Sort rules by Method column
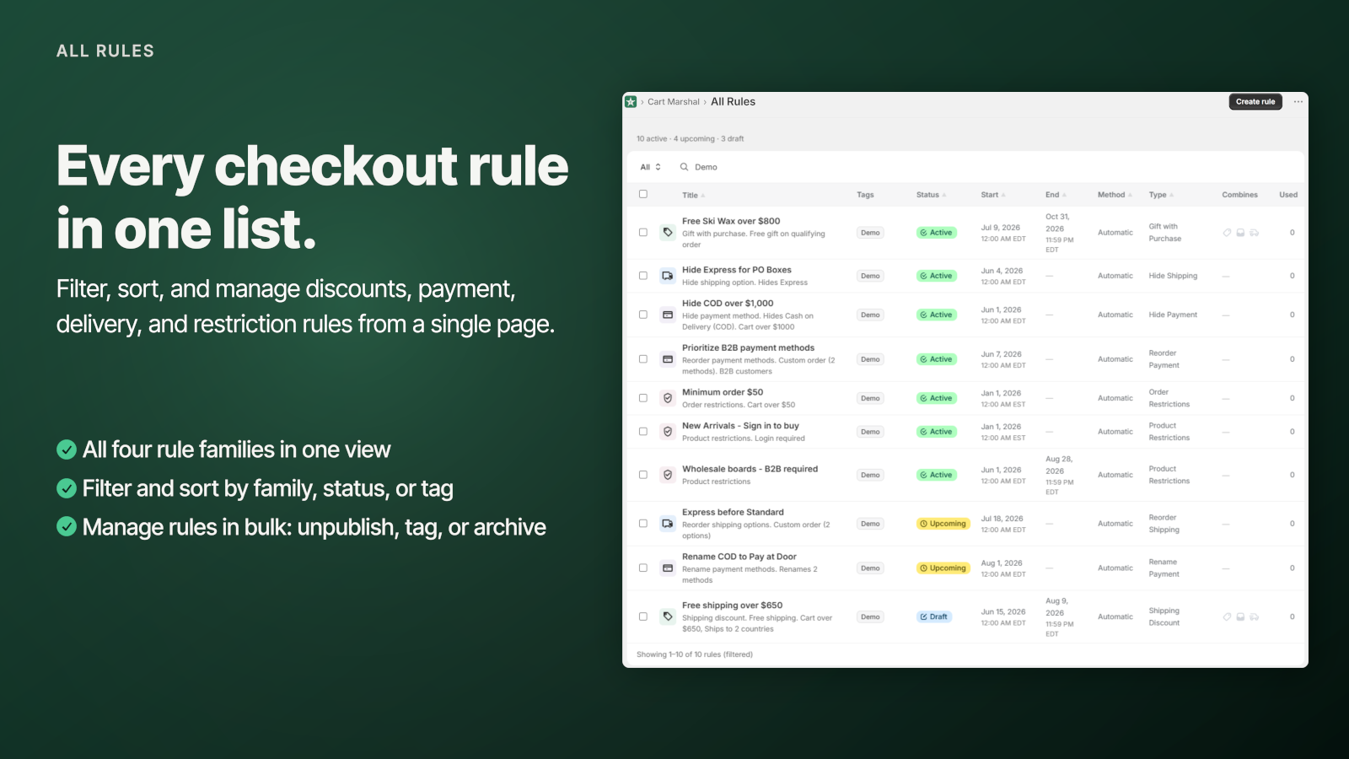Viewport: 1349px width, 759px height. coord(1115,195)
